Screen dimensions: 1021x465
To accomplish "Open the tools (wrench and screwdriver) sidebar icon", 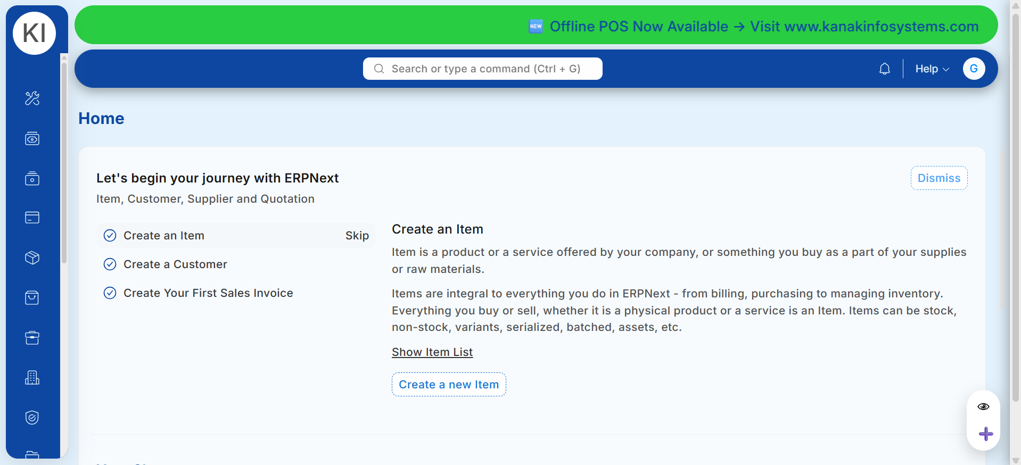I will [32, 98].
